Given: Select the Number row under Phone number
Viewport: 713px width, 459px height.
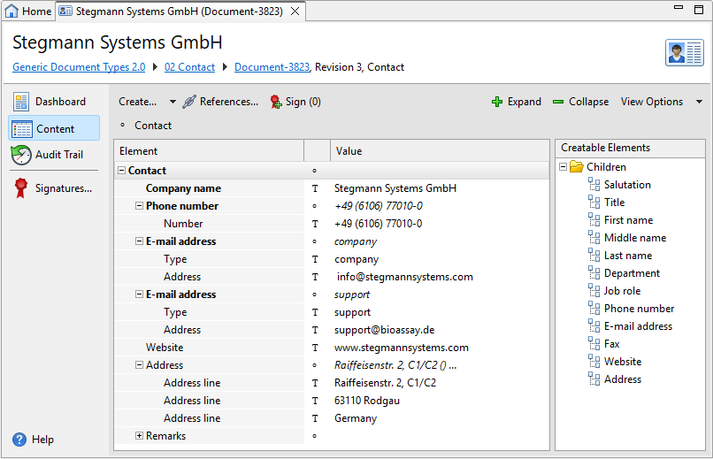Looking at the screenshot, I should pos(332,224).
